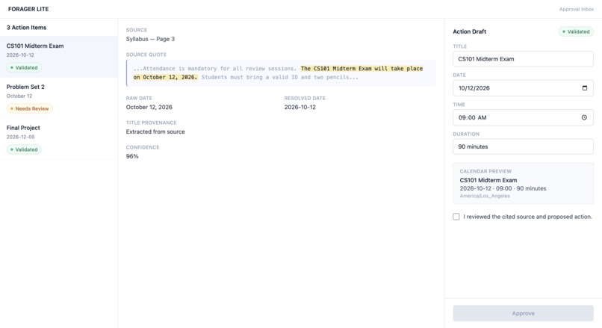
Task: Click the 3 Action Items heading
Action: click(26, 28)
